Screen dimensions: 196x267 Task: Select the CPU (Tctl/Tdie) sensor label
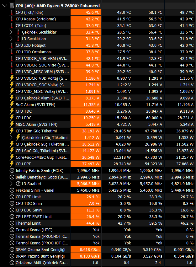click(29, 13)
